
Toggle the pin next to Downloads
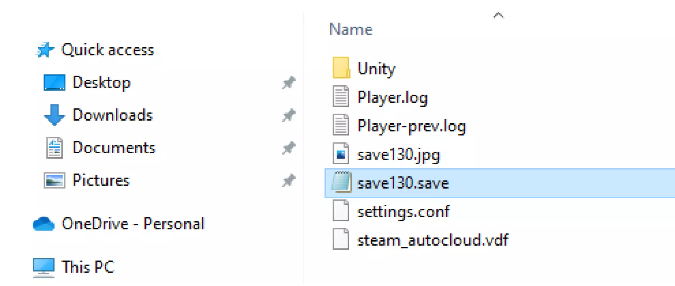289,115
